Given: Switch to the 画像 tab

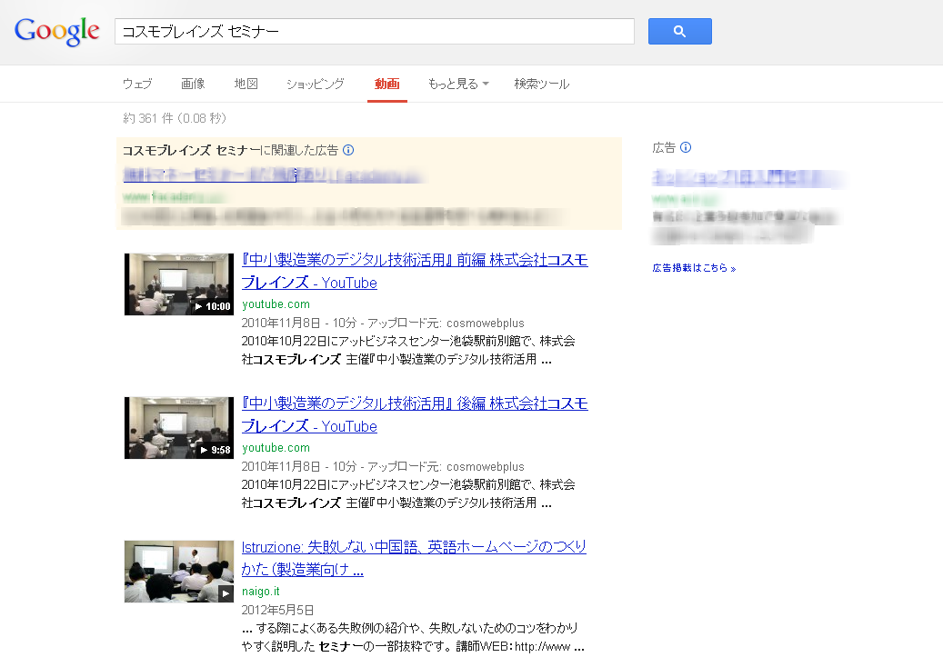Looking at the screenshot, I should 193,85.
